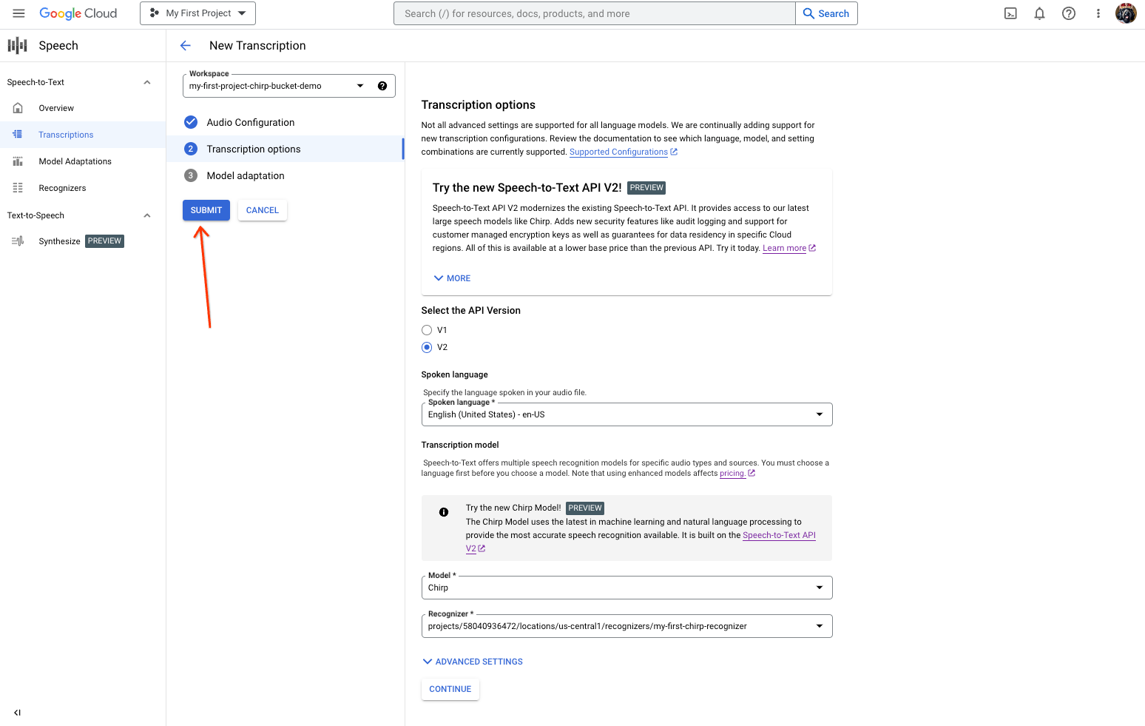The width and height of the screenshot is (1145, 726).
Task: Click the Select the API Version label
Action: coord(471,311)
